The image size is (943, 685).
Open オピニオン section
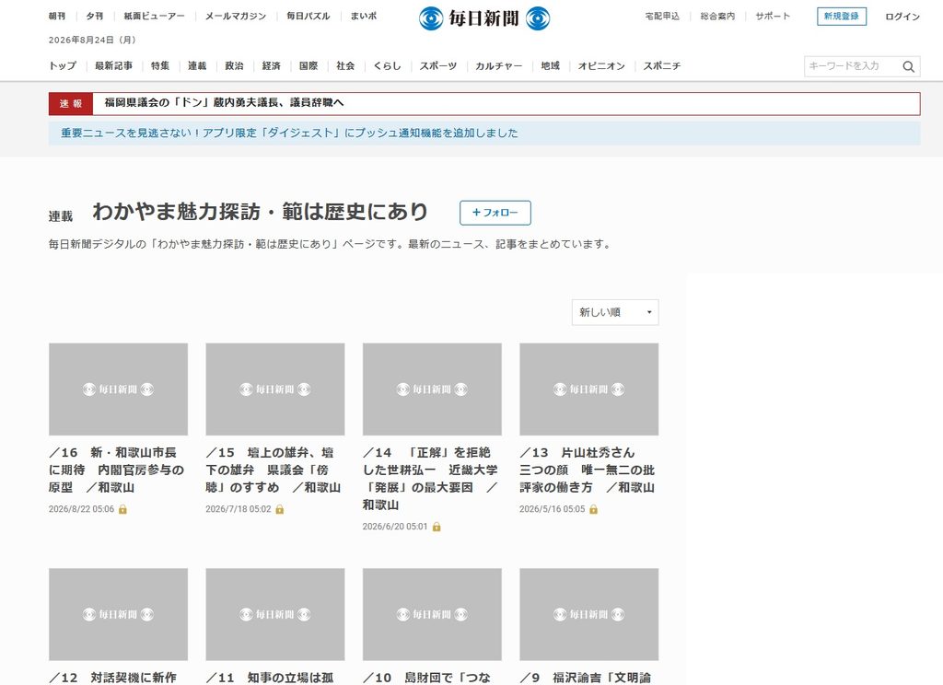tap(601, 65)
